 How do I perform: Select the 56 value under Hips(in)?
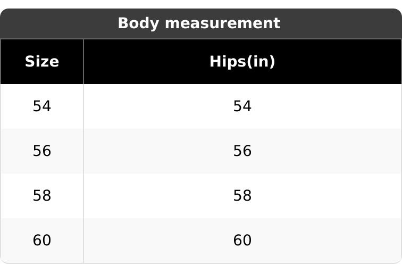point(242,151)
